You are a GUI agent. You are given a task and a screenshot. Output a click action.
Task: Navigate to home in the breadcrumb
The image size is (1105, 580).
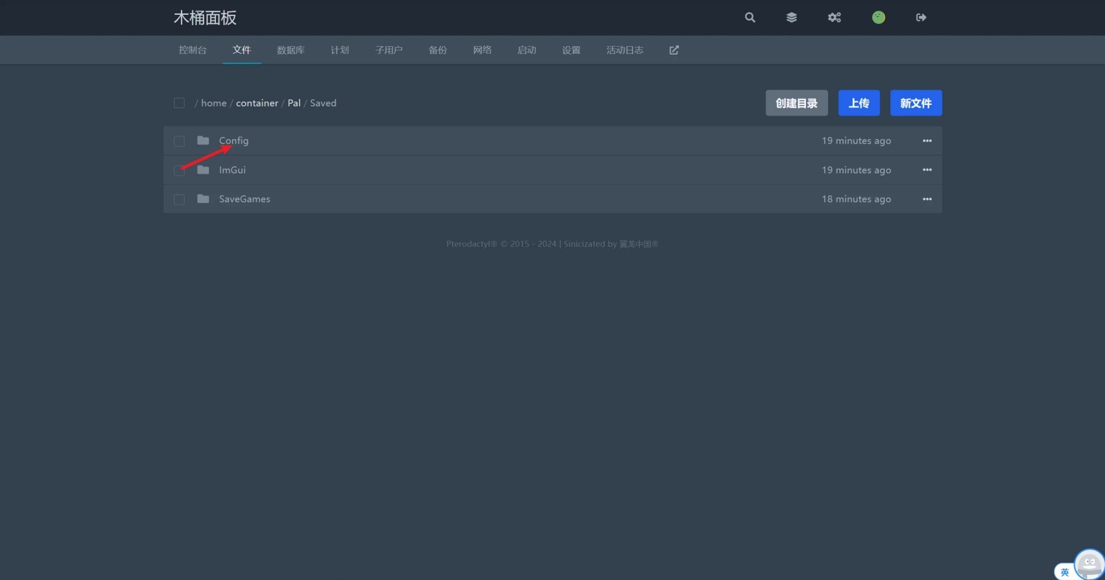(x=213, y=103)
